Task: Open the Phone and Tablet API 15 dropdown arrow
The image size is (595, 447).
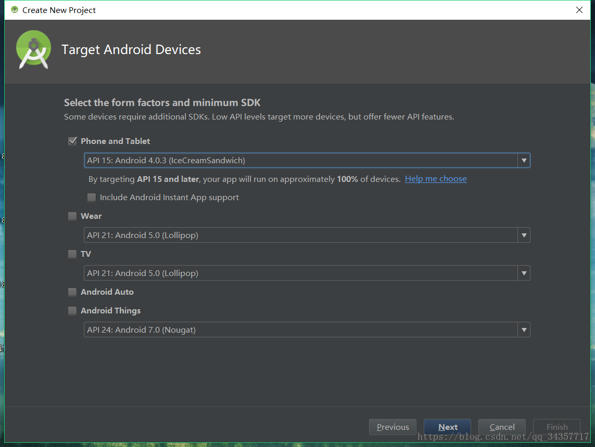Action: pyautogui.click(x=524, y=160)
